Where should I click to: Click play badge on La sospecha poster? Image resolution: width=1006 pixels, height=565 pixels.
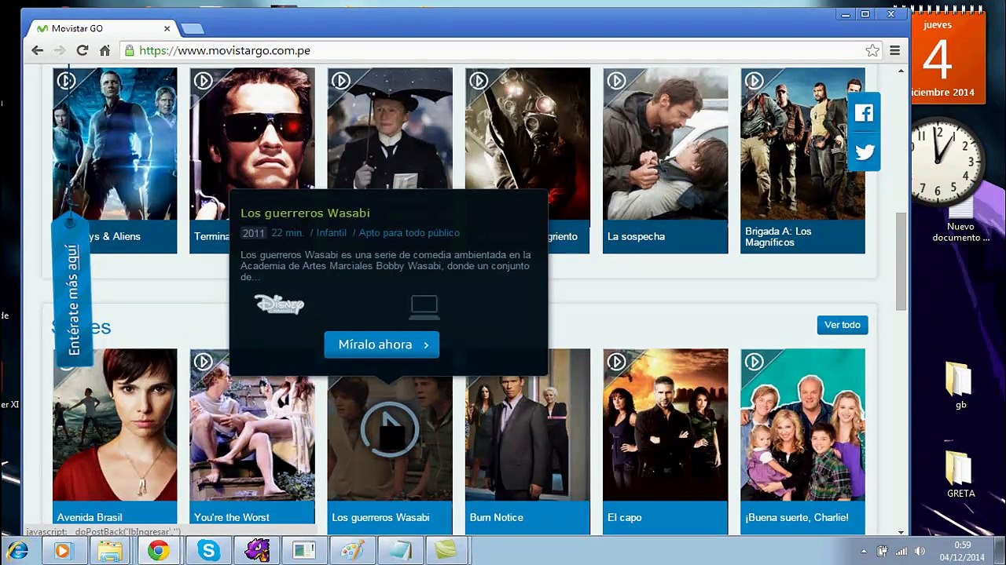tap(616, 80)
